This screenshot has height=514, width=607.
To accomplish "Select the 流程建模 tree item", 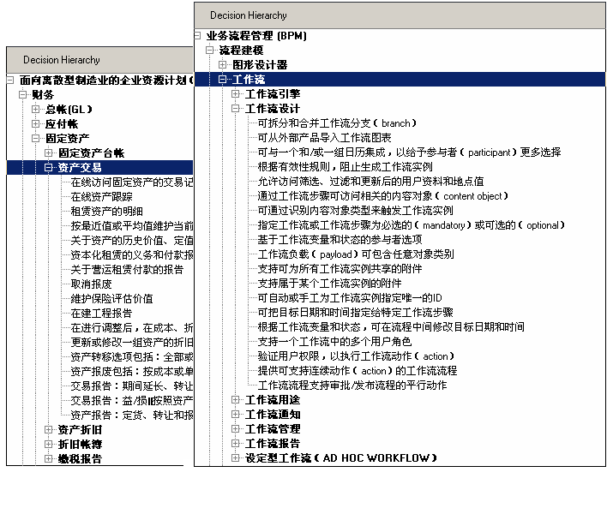I will tap(241, 51).
